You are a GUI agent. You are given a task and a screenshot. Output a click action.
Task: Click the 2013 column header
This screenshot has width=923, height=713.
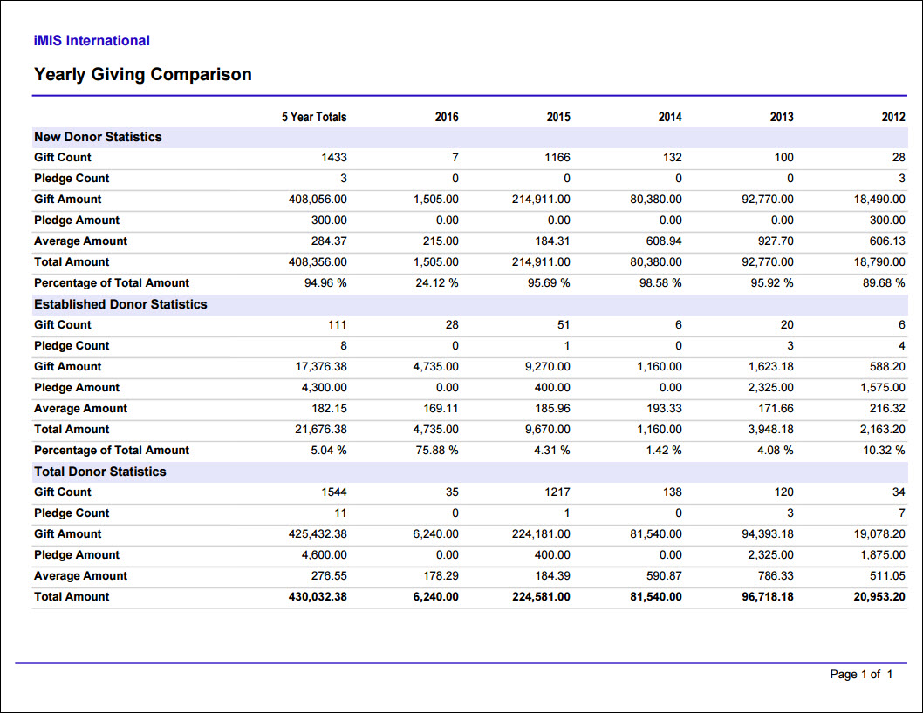pyautogui.click(x=782, y=117)
